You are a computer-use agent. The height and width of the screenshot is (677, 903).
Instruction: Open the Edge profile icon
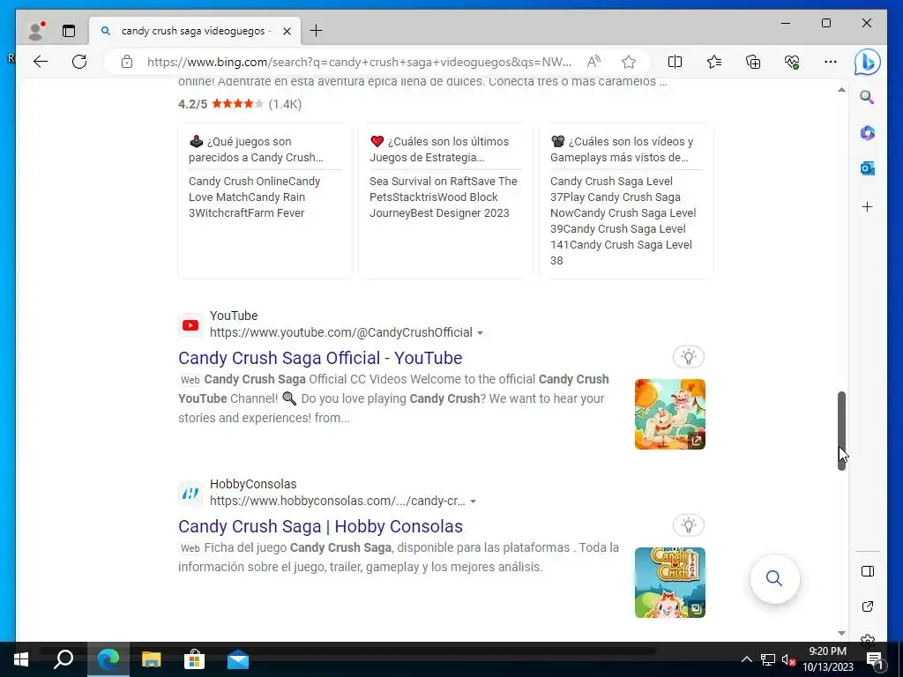[37, 31]
